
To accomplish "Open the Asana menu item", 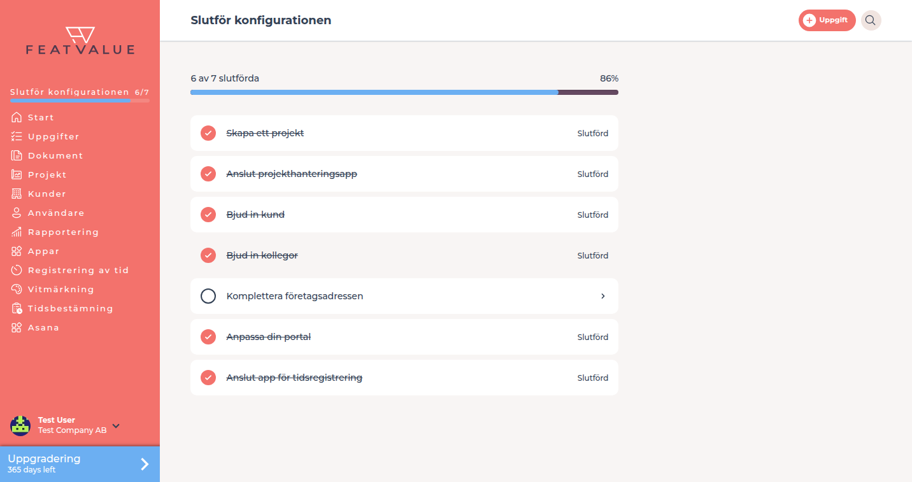I will pyautogui.click(x=43, y=327).
